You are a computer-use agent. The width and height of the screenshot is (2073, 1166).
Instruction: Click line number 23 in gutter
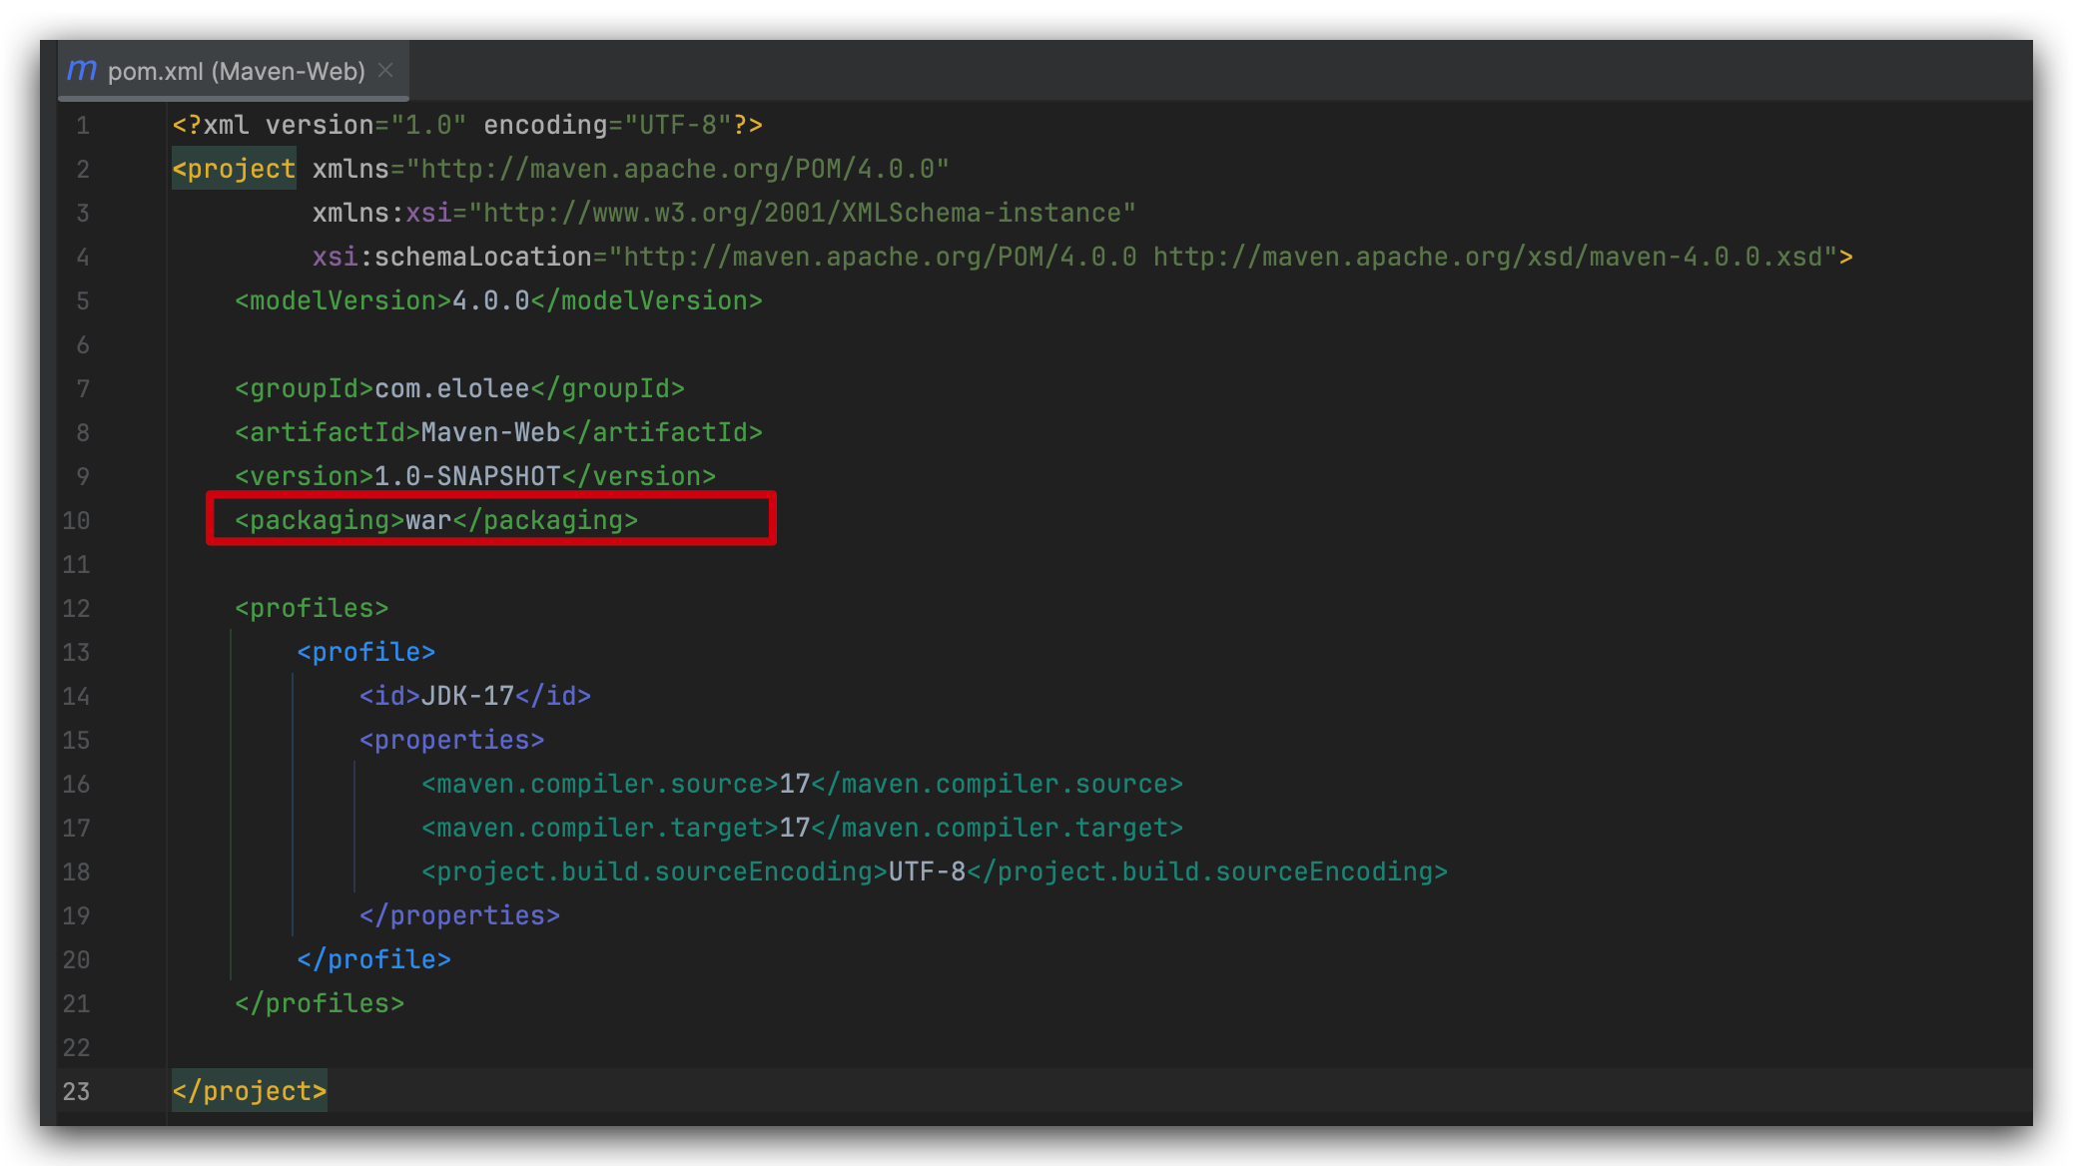(x=76, y=1092)
